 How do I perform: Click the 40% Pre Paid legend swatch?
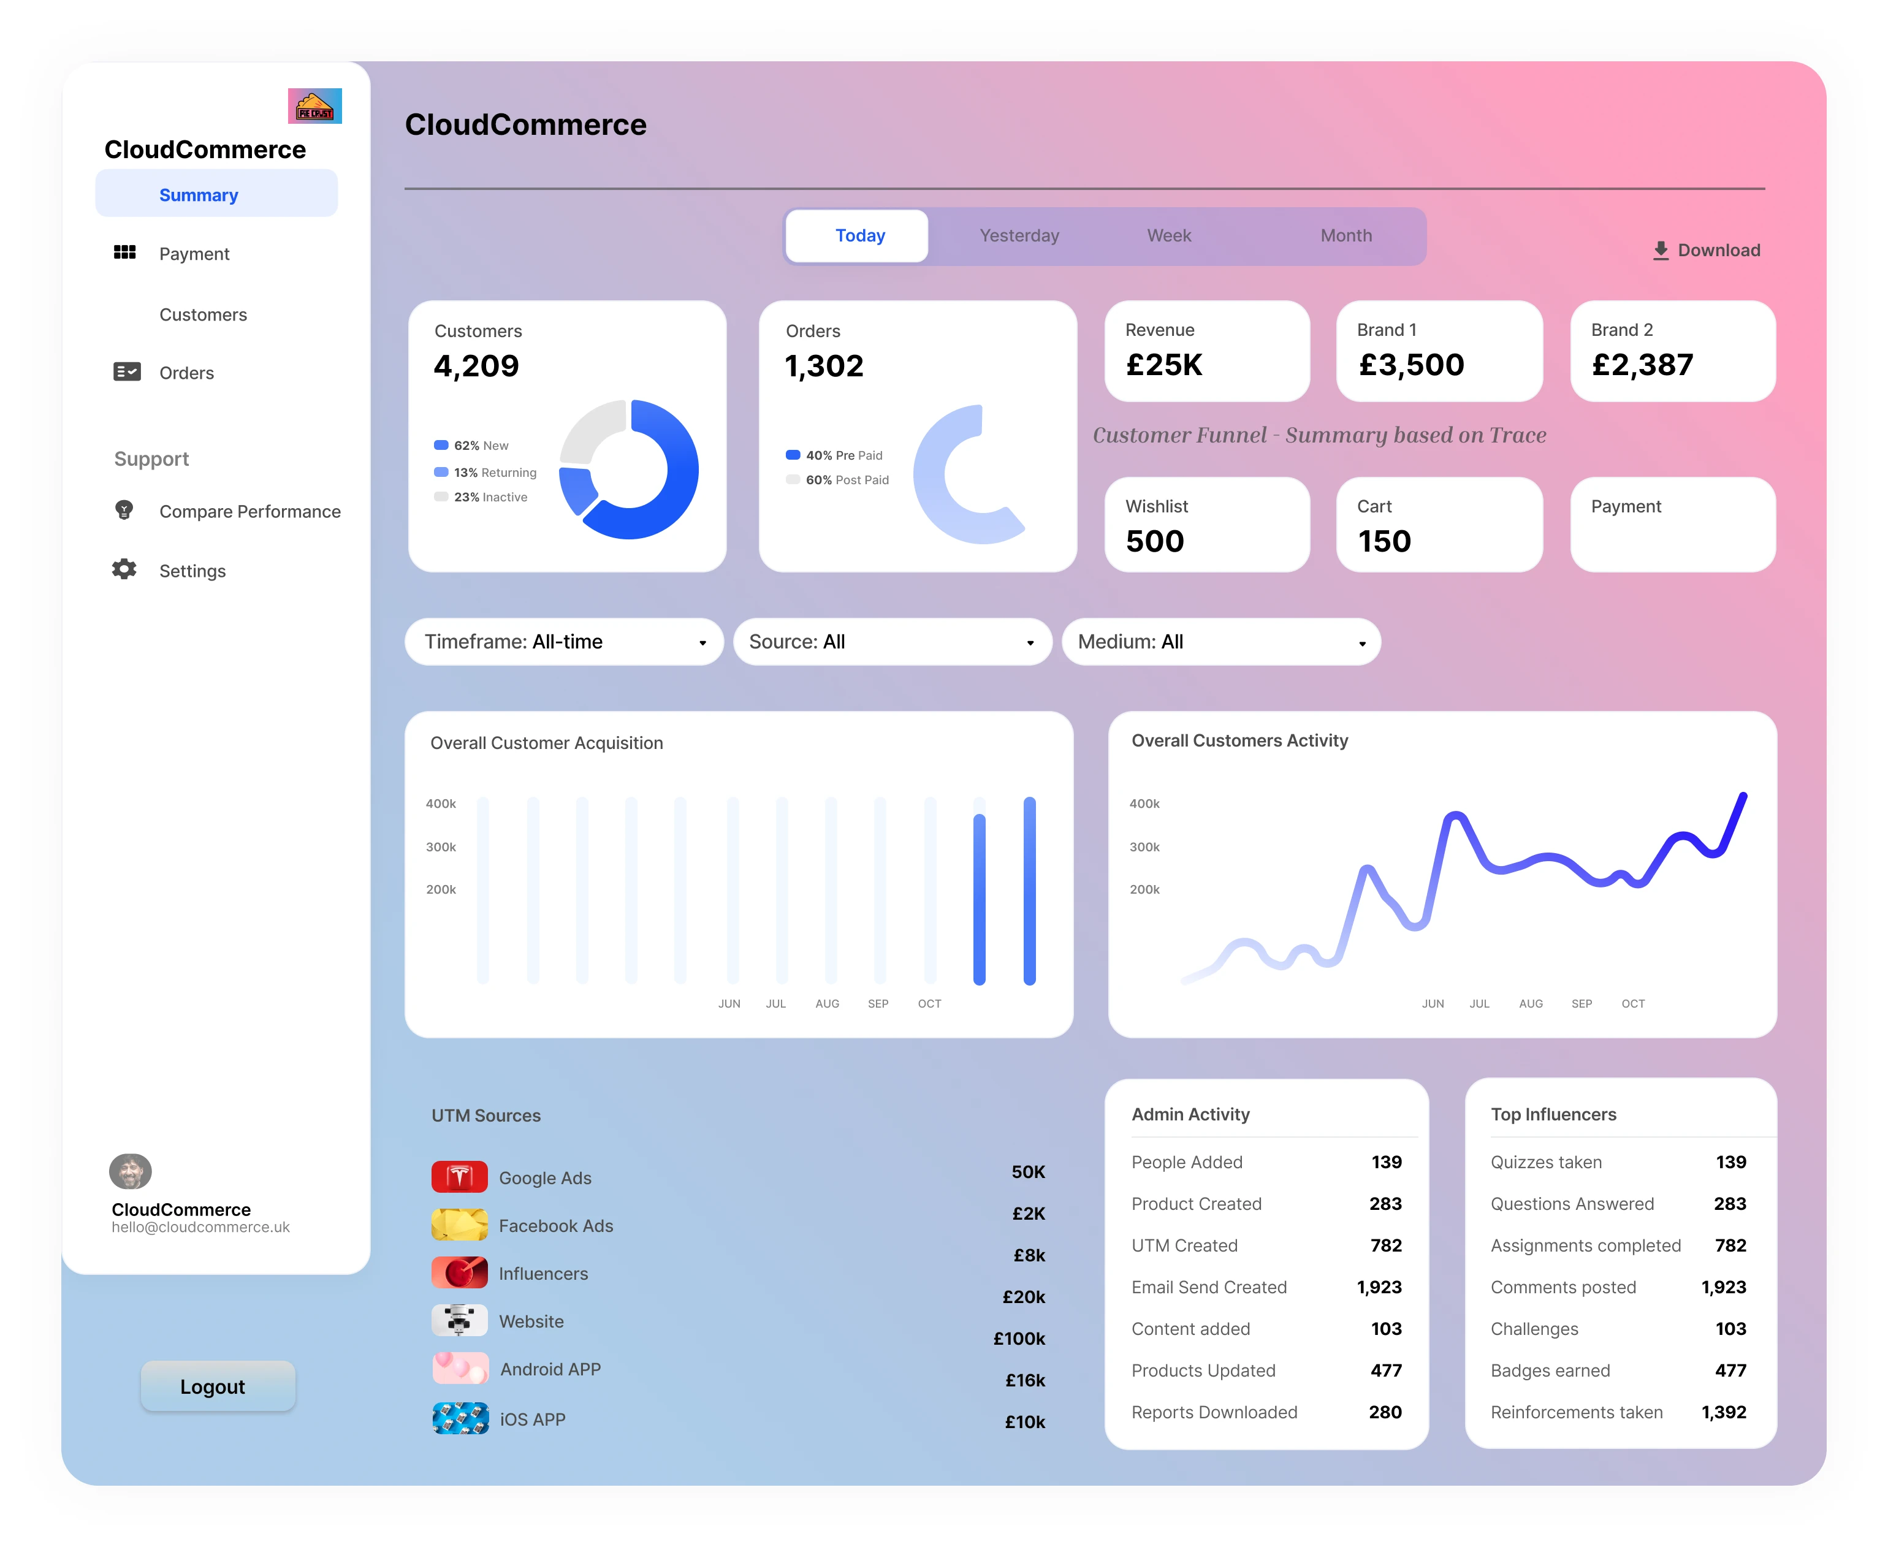[x=793, y=454]
